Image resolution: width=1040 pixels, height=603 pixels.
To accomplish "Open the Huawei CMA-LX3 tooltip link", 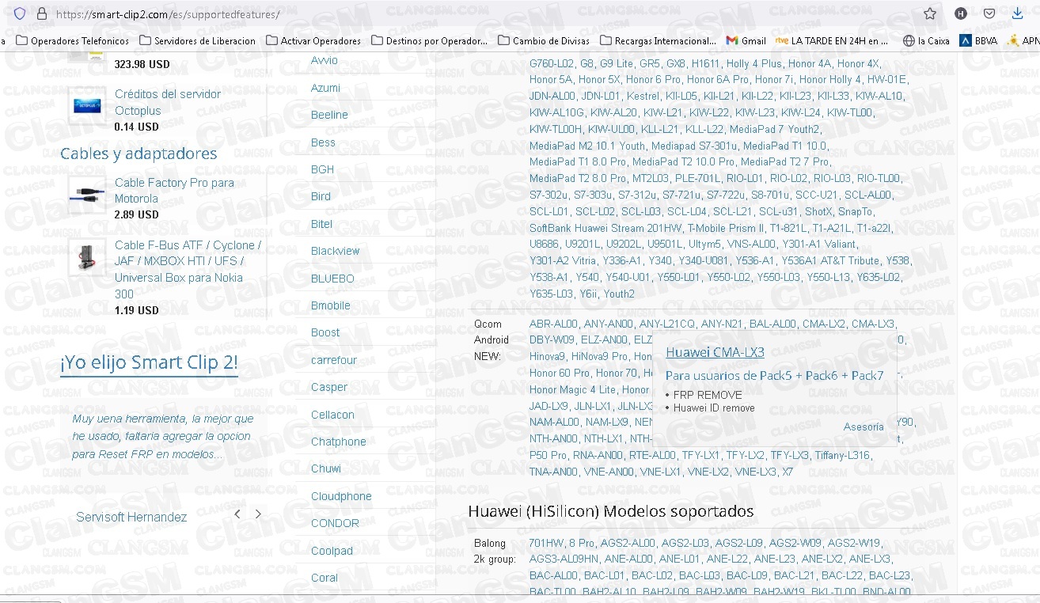I will 715,352.
